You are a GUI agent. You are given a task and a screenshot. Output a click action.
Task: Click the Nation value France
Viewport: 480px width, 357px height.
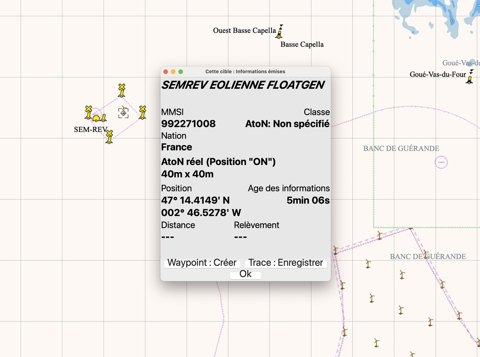[x=177, y=147]
